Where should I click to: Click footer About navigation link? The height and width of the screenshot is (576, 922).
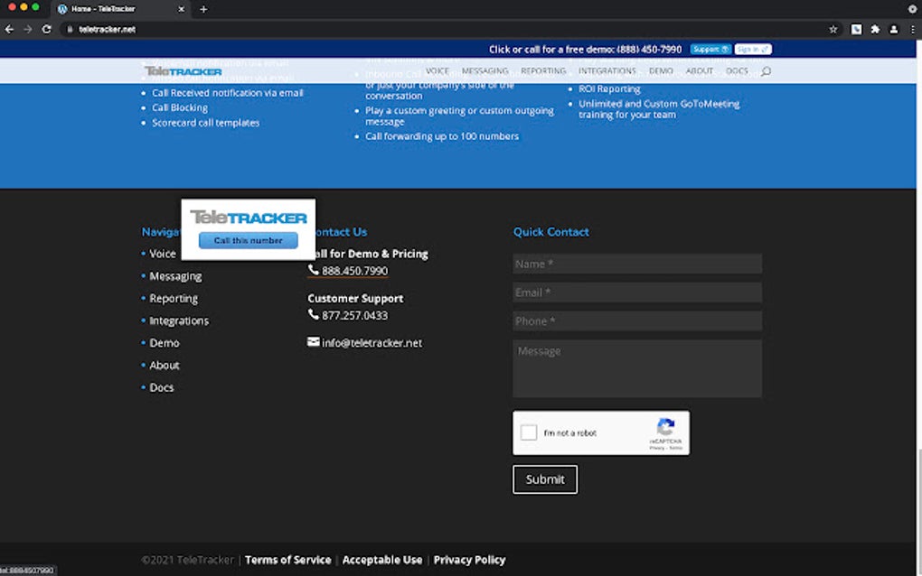(164, 366)
